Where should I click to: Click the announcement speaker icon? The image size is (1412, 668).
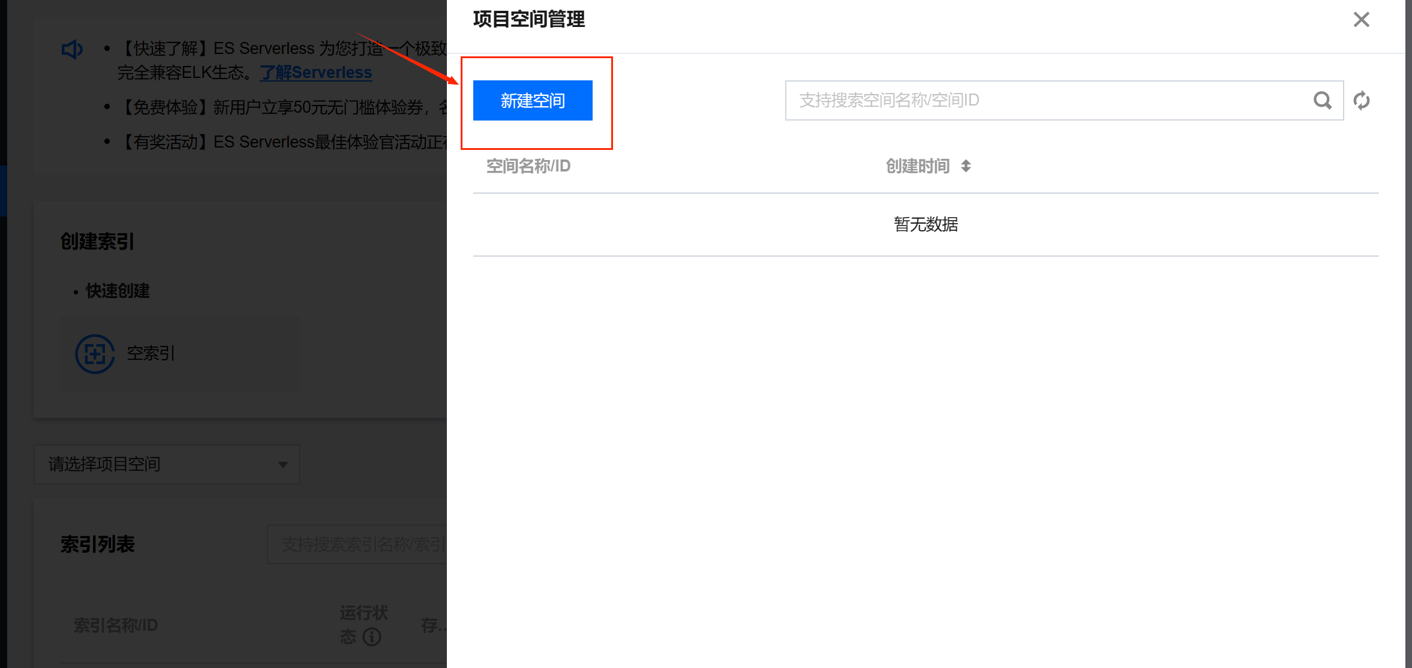(x=72, y=49)
